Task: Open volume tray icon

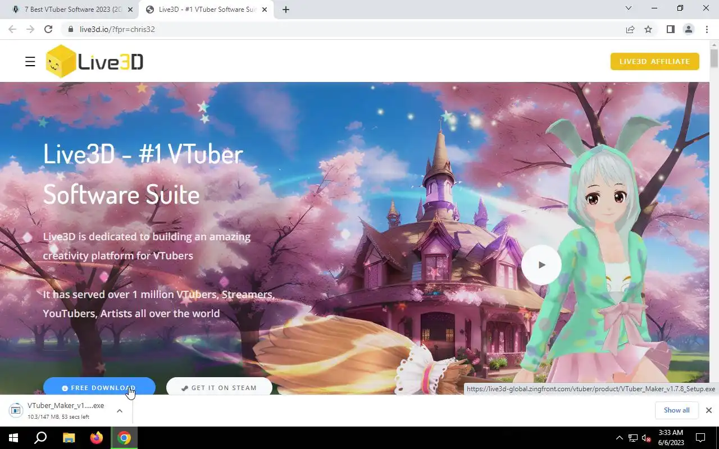Action: 647,438
